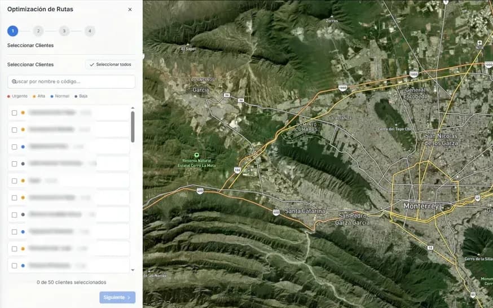The image size is (493, 308).
Task: Click the Reserva Natural Cerro La Mota marker
Action: pyautogui.click(x=197, y=155)
